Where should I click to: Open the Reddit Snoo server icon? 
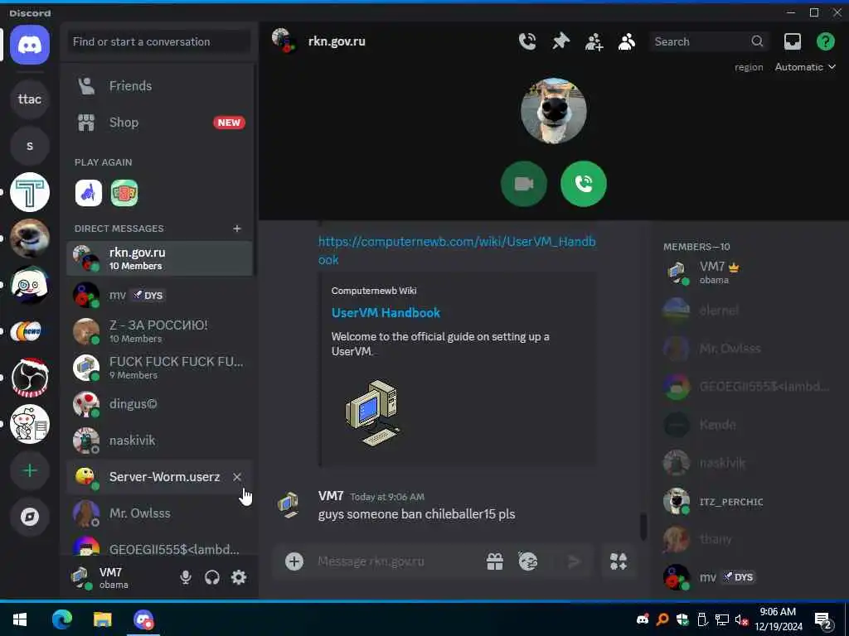(30, 424)
